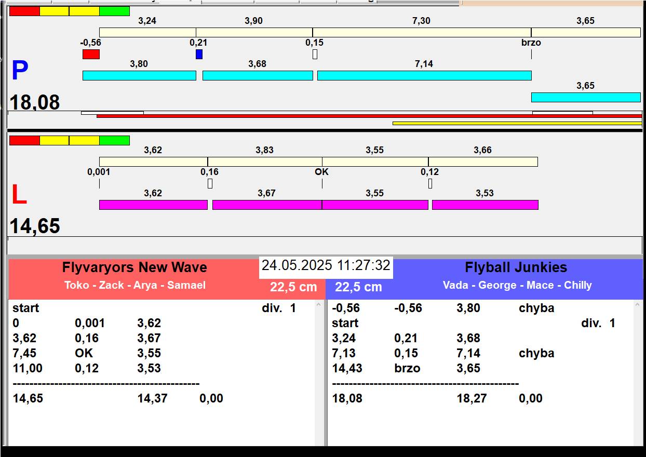Click the red start light in lane P
Viewport: 646px width, 457px height.
[x=24, y=11]
